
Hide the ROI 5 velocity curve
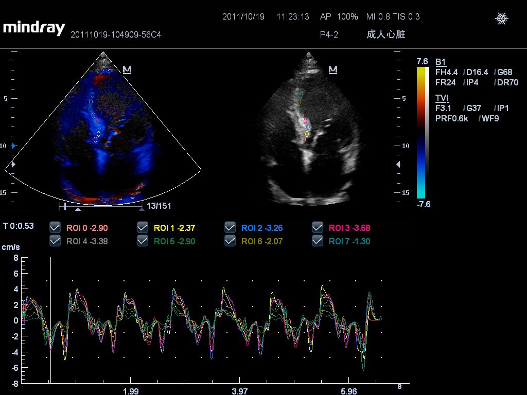[x=143, y=241]
